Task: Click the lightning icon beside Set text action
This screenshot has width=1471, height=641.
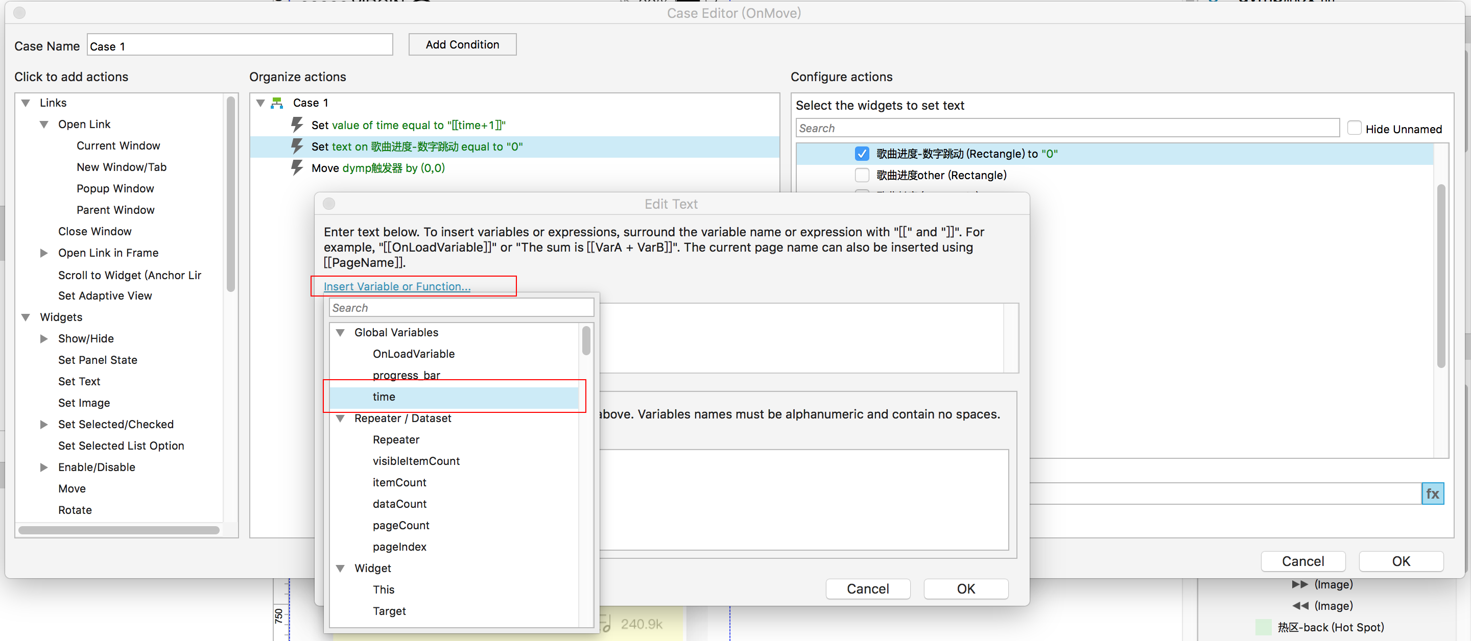Action: tap(297, 146)
